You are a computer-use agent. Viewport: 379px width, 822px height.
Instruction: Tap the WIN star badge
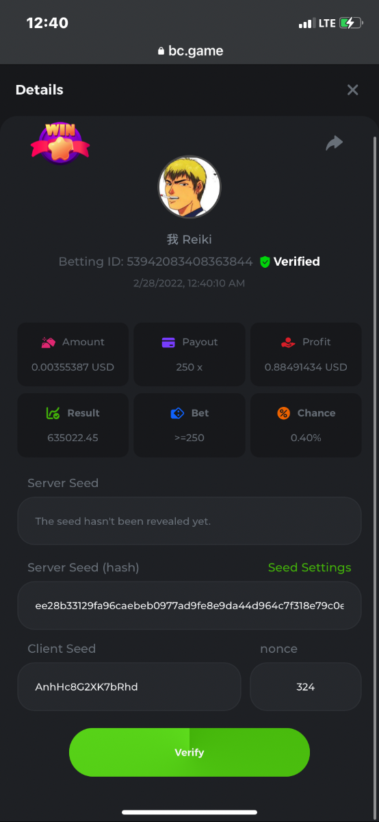click(x=60, y=143)
